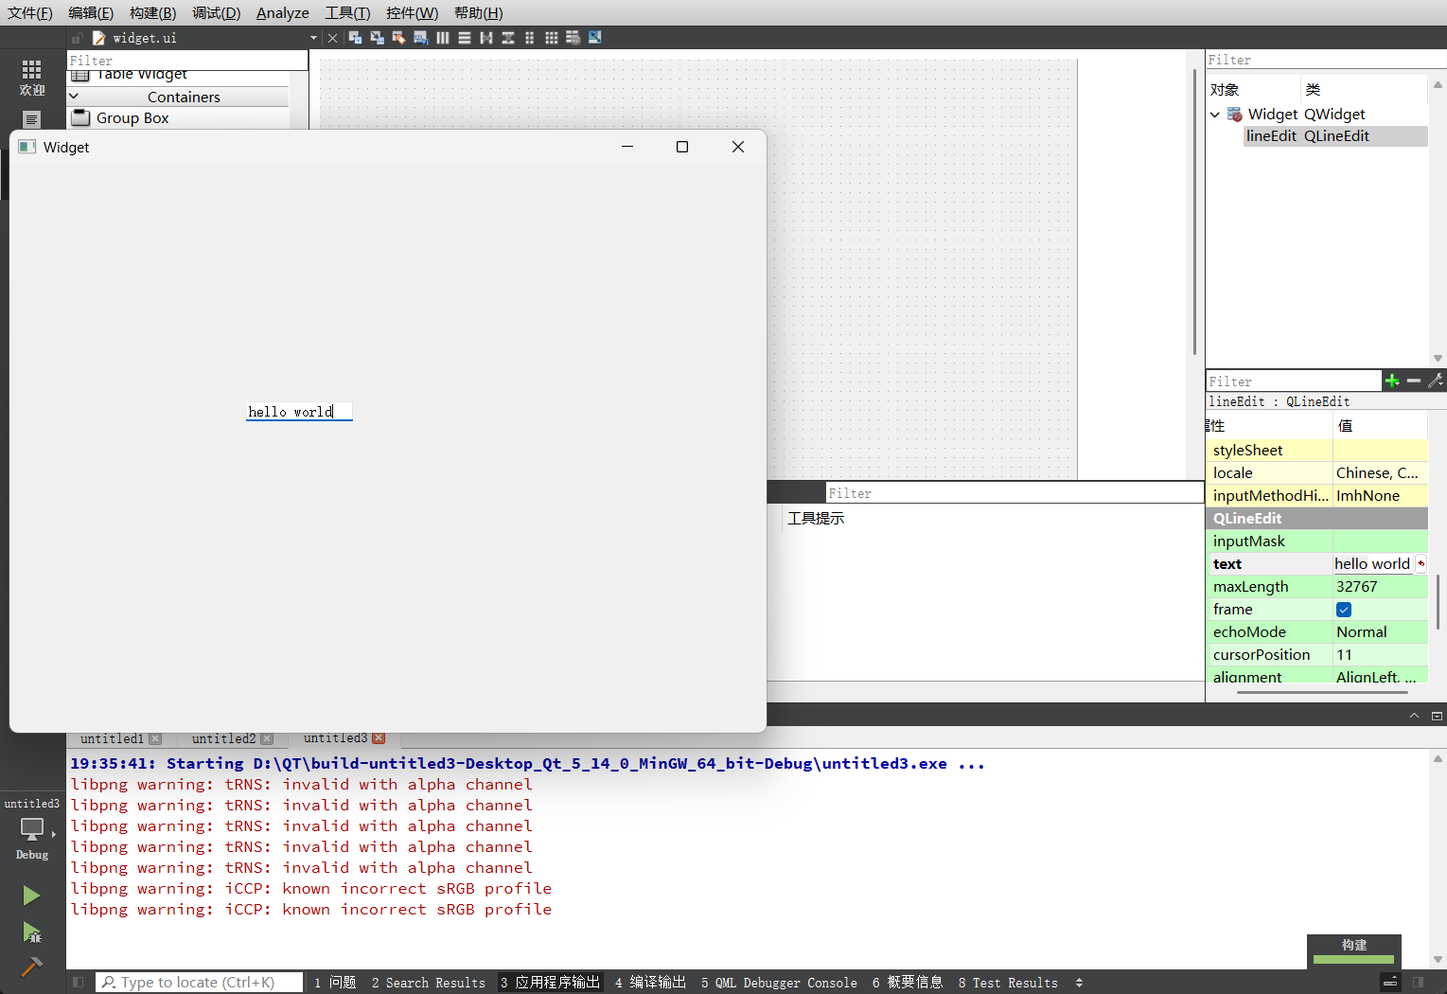Click the green Run button

[x=31, y=896]
